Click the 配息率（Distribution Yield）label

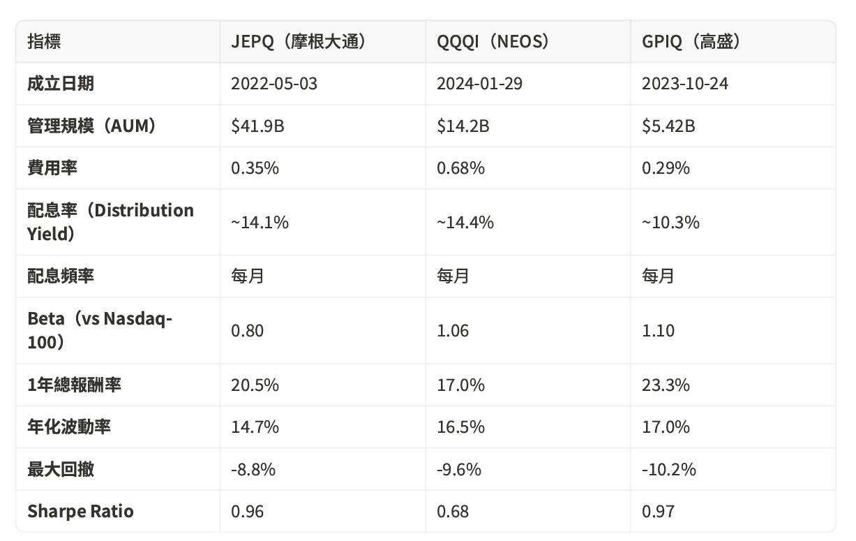click(x=110, y=222)
